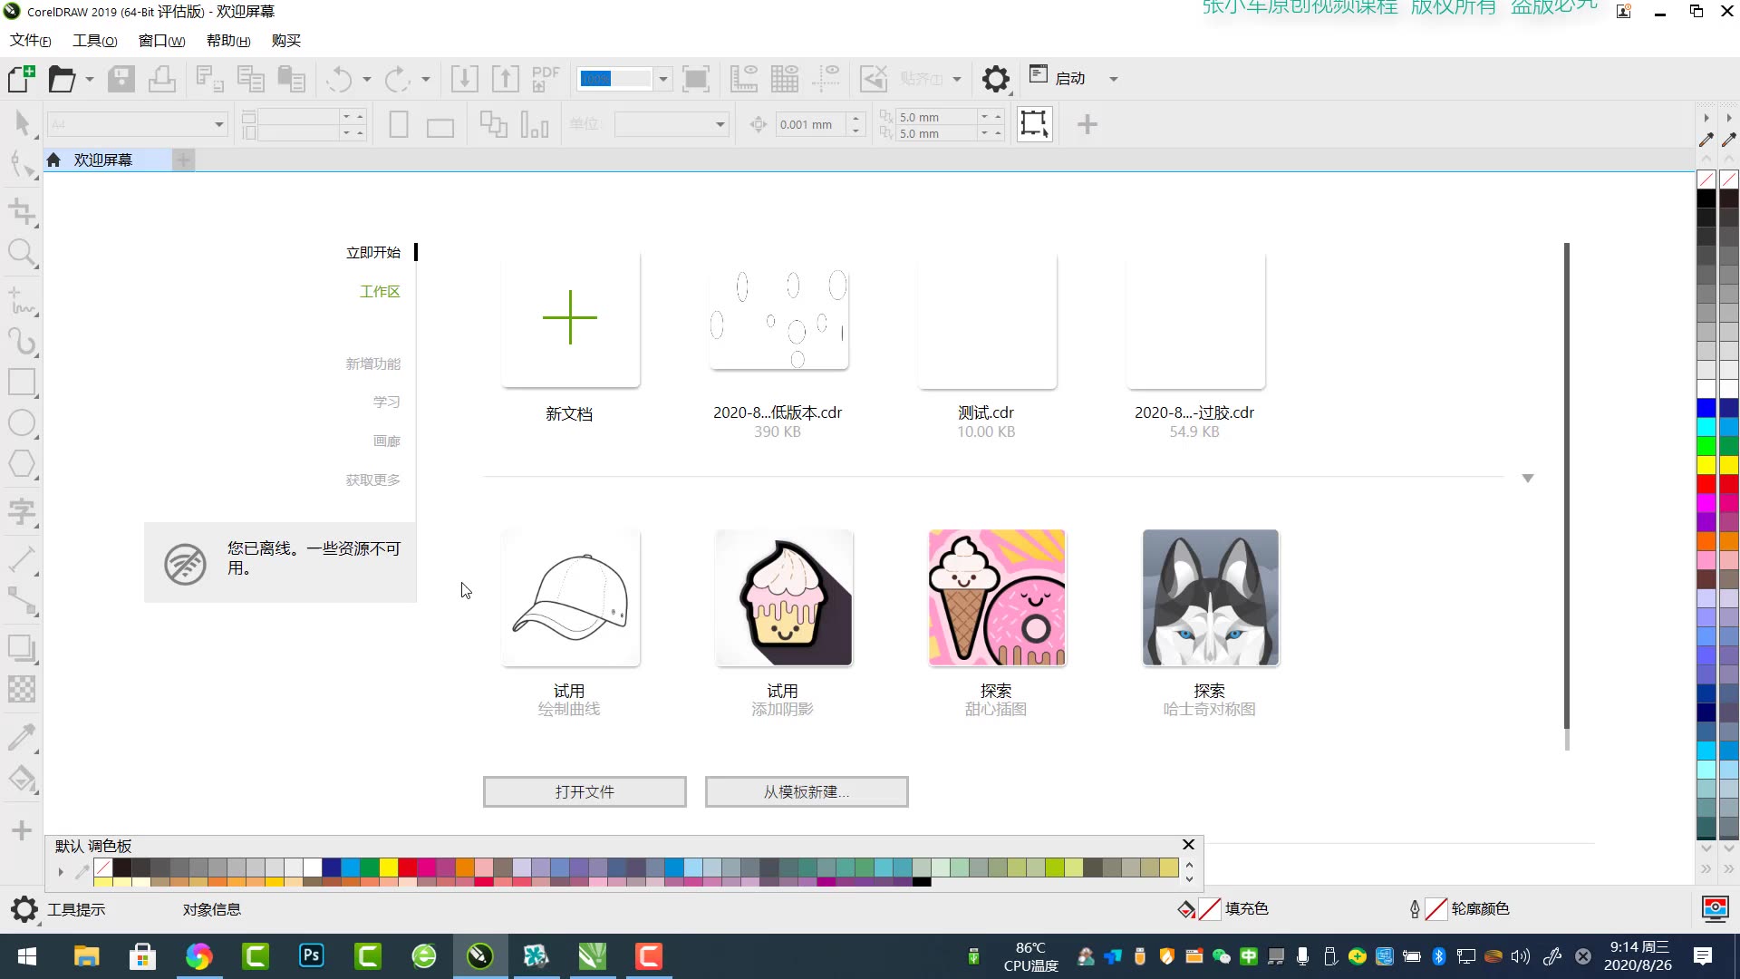Click the 从模板新建 button

[x=807, y=791]
